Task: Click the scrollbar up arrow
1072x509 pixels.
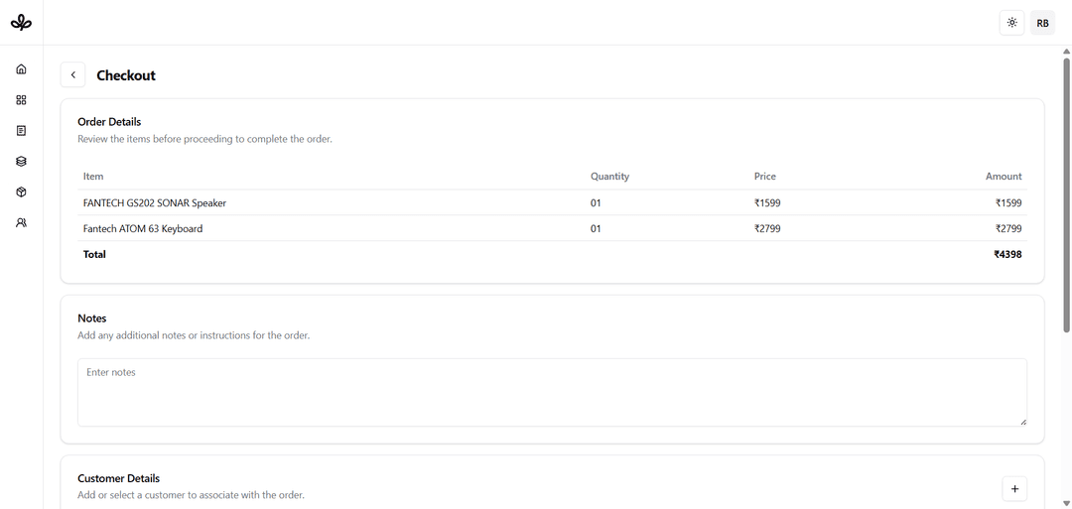Action: (1066, 51)
